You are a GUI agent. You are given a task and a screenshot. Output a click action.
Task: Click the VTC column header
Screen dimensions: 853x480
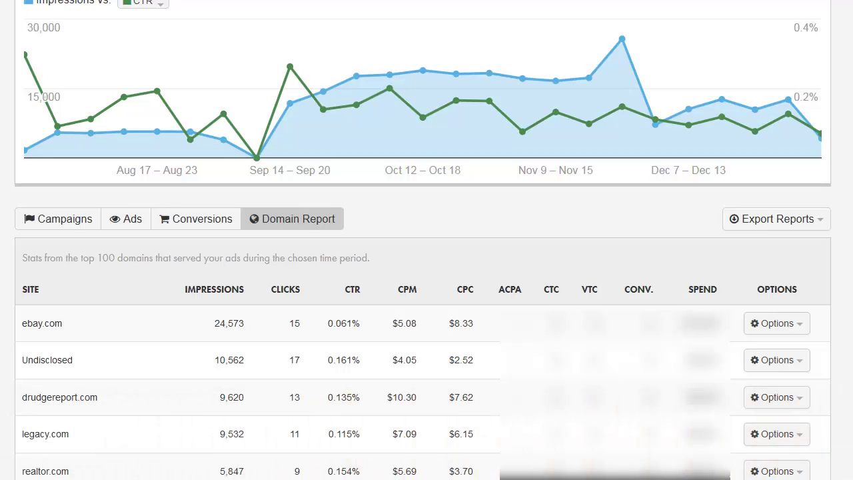click(x=589, y=289)
